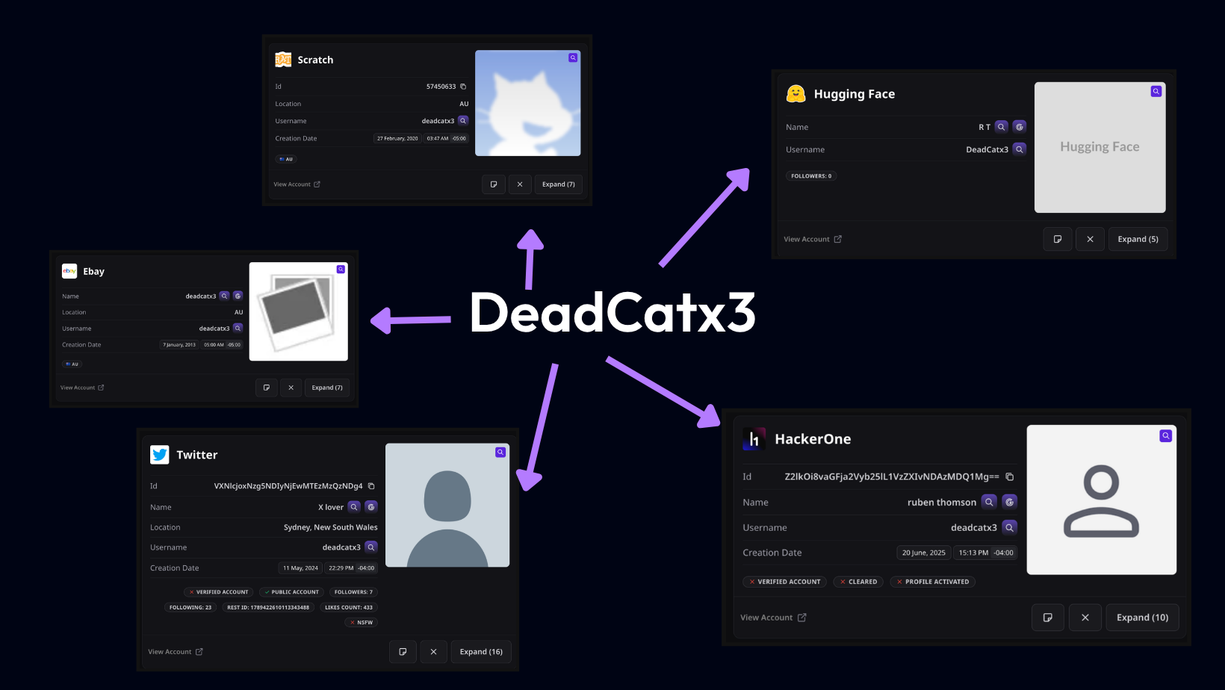Open View Account link on Twitter card
The height and width of the screenshot is (690, 1225).
click(176, 652)
